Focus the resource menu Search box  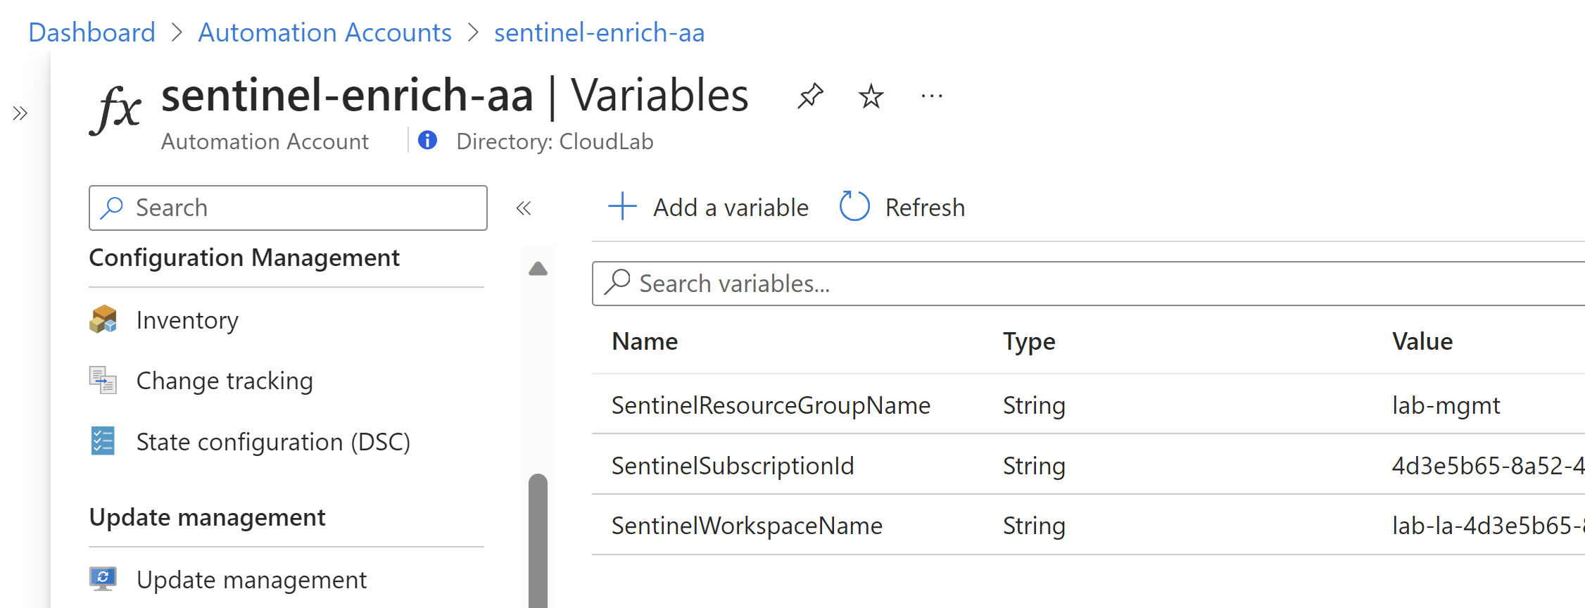[x=288, y=208]
